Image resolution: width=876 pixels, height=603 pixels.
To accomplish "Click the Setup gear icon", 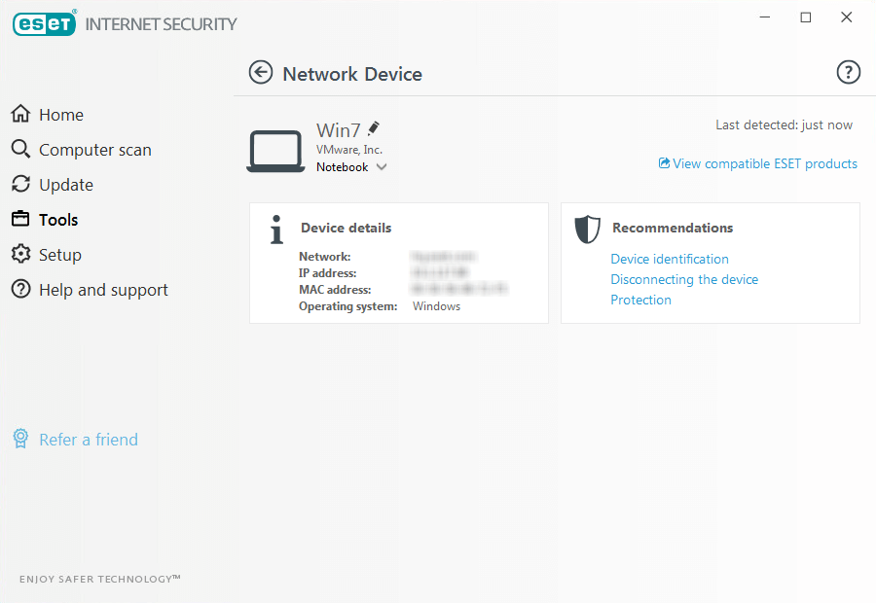I will 20,255.
